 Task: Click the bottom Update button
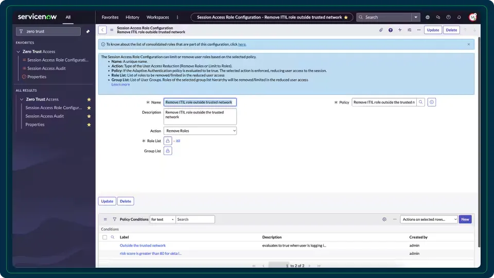click(107, 201)
